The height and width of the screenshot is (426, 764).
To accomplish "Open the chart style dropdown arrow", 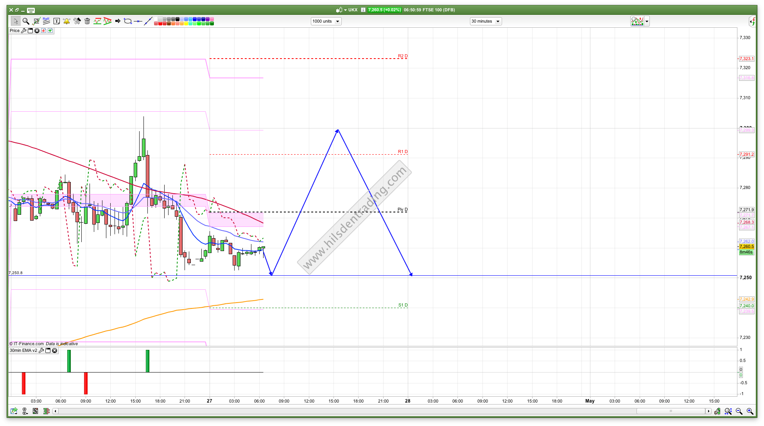I will 647,21.
